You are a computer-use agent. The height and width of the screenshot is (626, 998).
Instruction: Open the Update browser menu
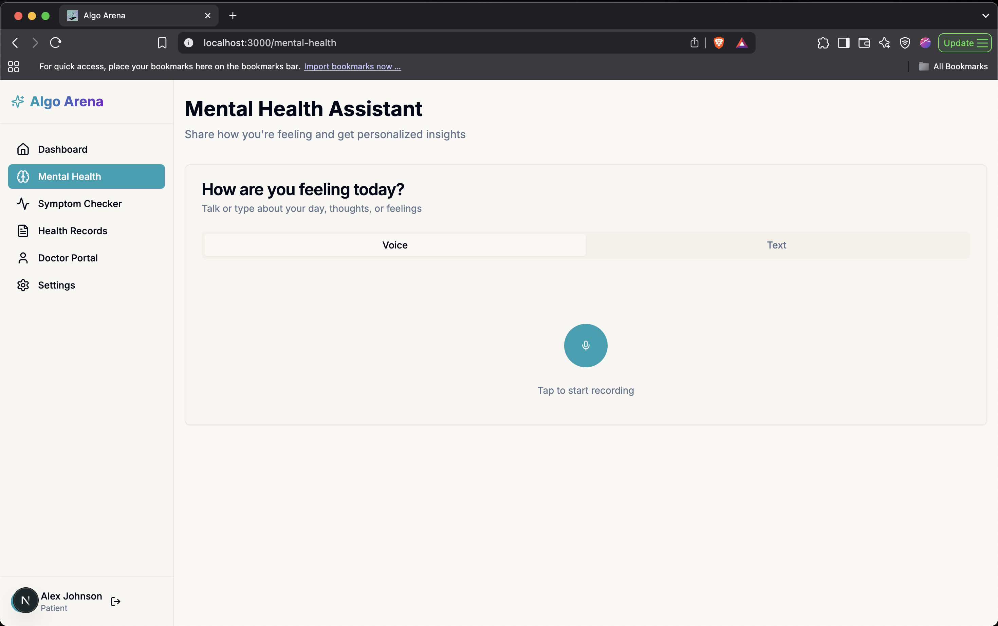964,43
